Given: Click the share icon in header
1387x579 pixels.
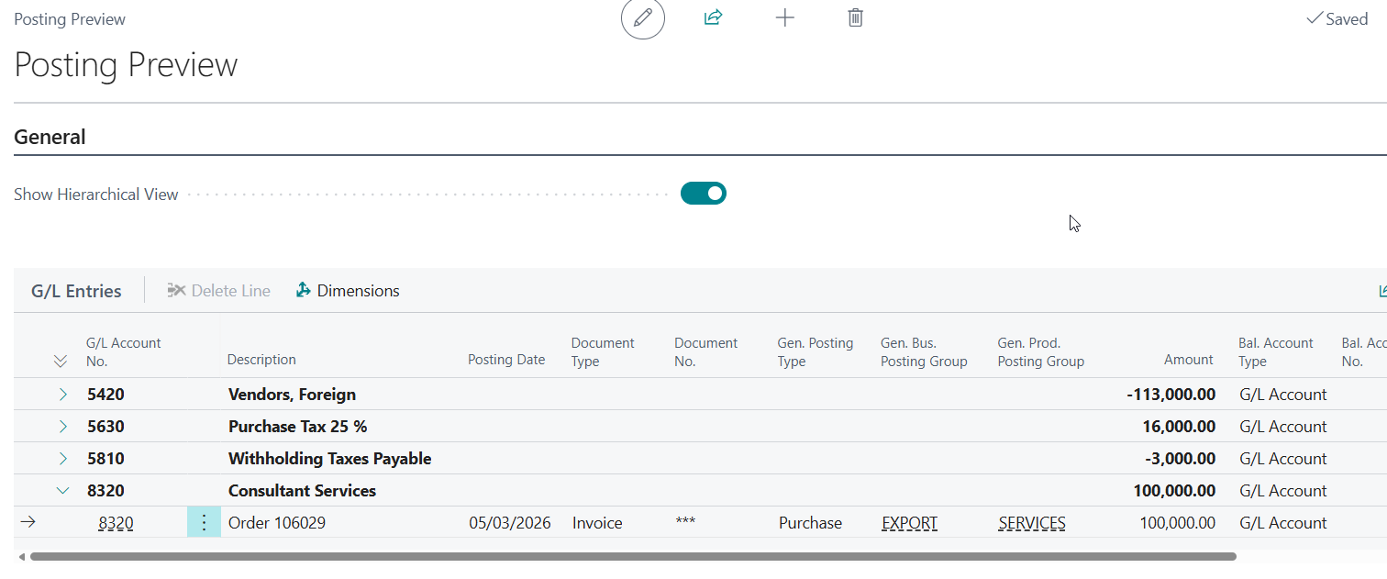Looking at the screenshot, I should [x=713, y=17].
